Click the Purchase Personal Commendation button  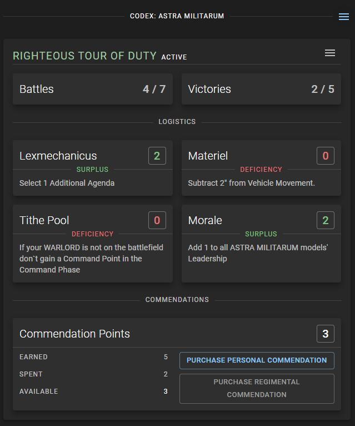click(257, 360)
